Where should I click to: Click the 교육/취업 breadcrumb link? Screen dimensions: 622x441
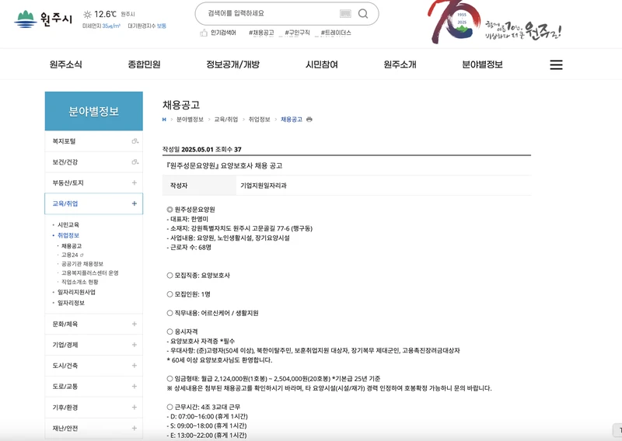click(226, 120)
